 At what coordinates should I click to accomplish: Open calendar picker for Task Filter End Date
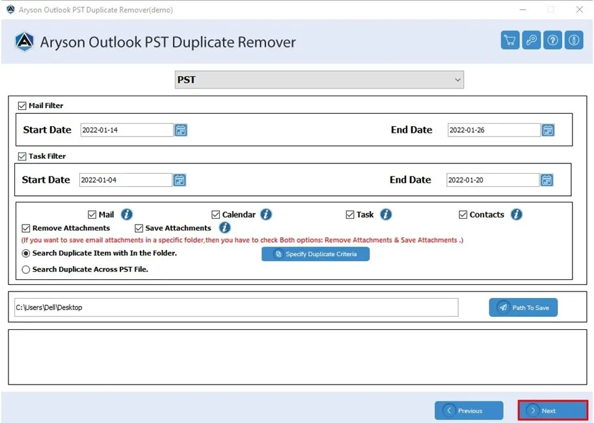547,180
